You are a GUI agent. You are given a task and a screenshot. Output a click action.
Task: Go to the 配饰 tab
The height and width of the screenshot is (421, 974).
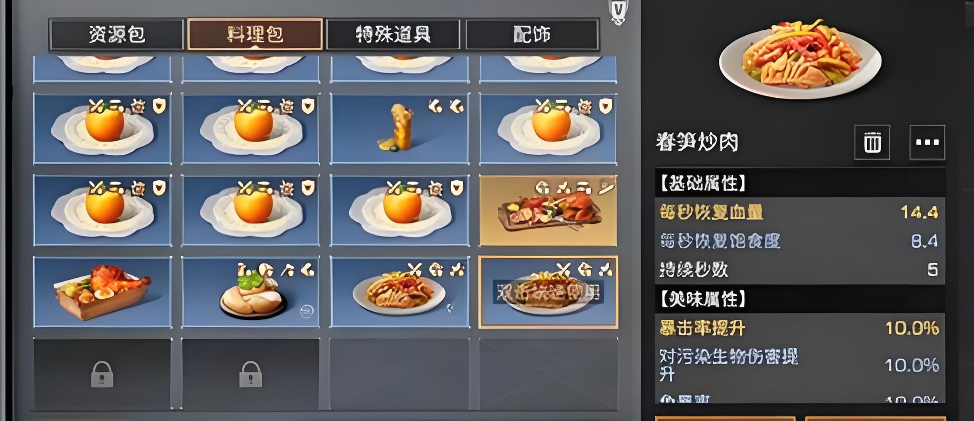tap(532, 34)
